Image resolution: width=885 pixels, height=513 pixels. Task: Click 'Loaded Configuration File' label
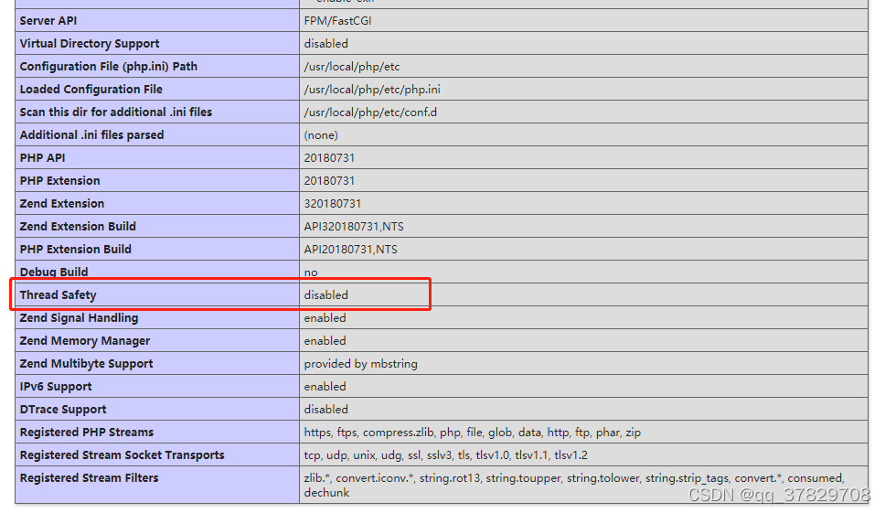click(x=91, y=90)
